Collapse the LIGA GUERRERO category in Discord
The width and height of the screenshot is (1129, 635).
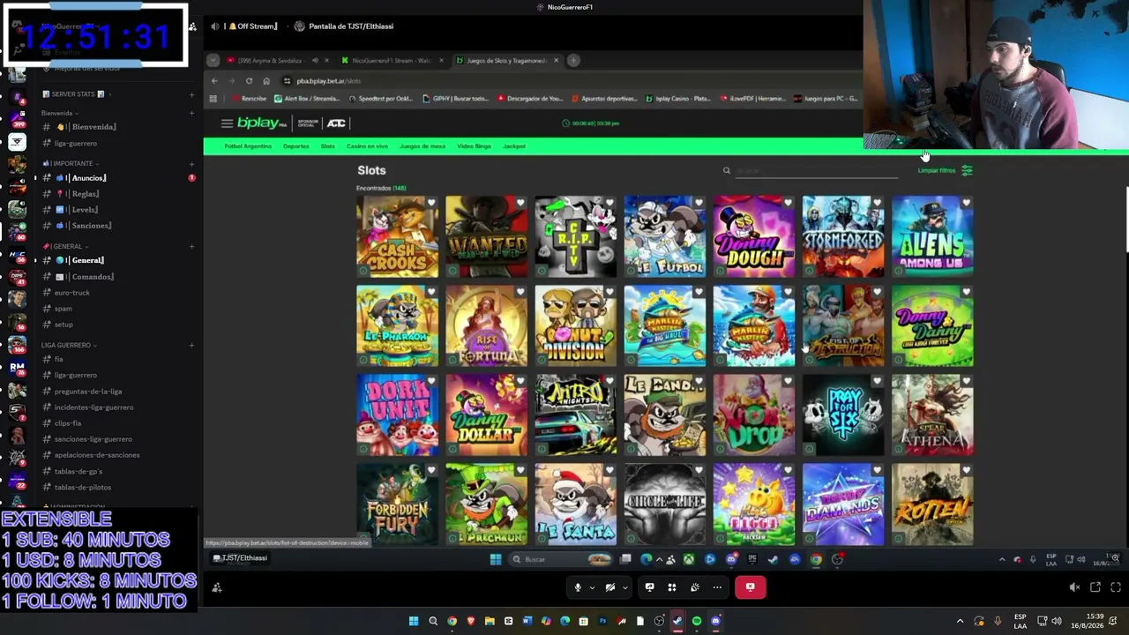[69, 345]
